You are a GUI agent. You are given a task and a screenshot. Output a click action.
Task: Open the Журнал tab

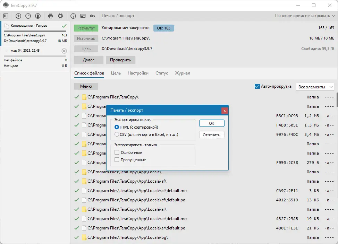(183, 73)
